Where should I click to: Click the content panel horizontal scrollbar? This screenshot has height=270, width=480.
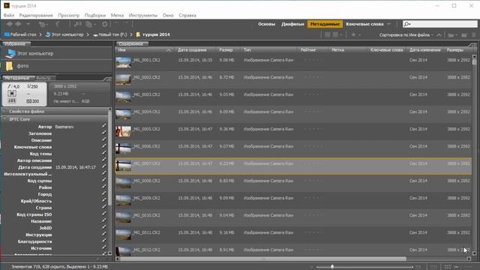(263, 259)
